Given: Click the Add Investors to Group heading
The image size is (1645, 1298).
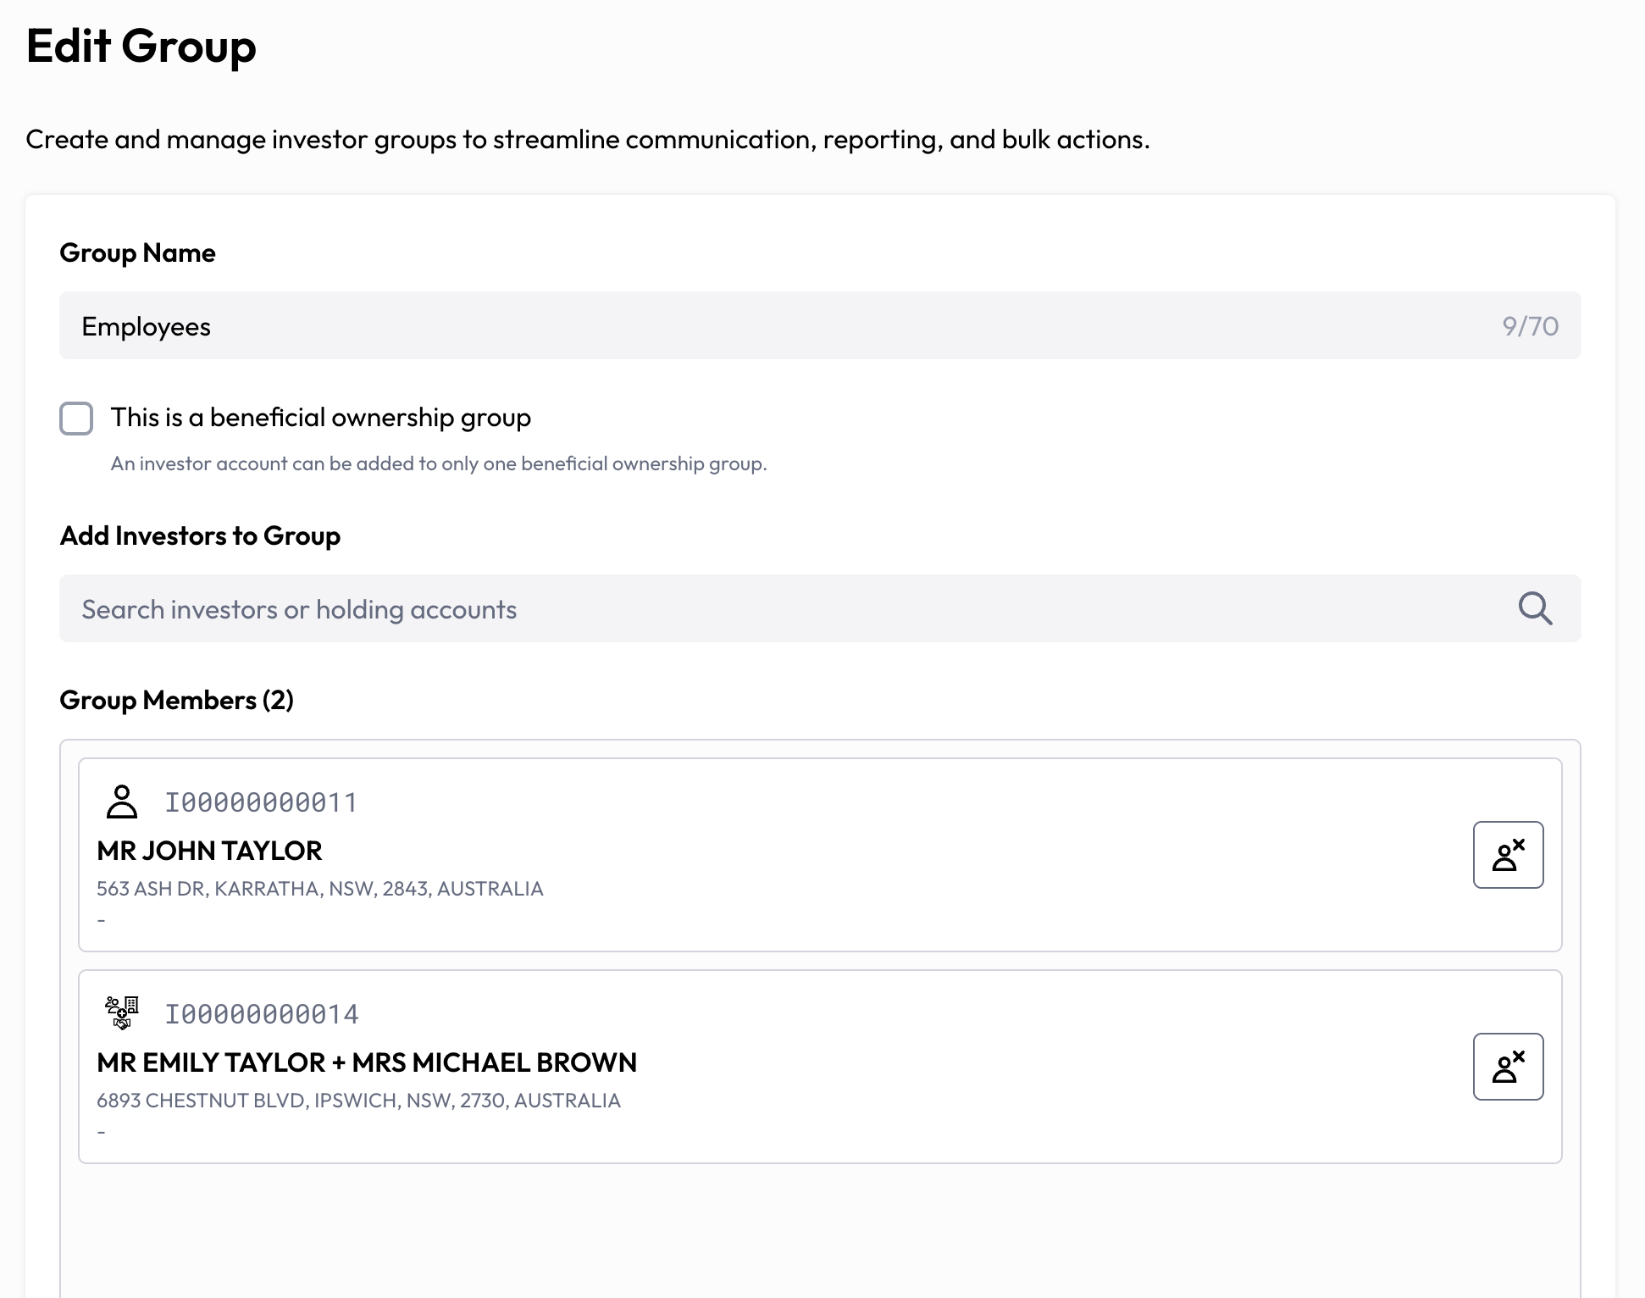Looking at the screenshot, I should 200,535.
